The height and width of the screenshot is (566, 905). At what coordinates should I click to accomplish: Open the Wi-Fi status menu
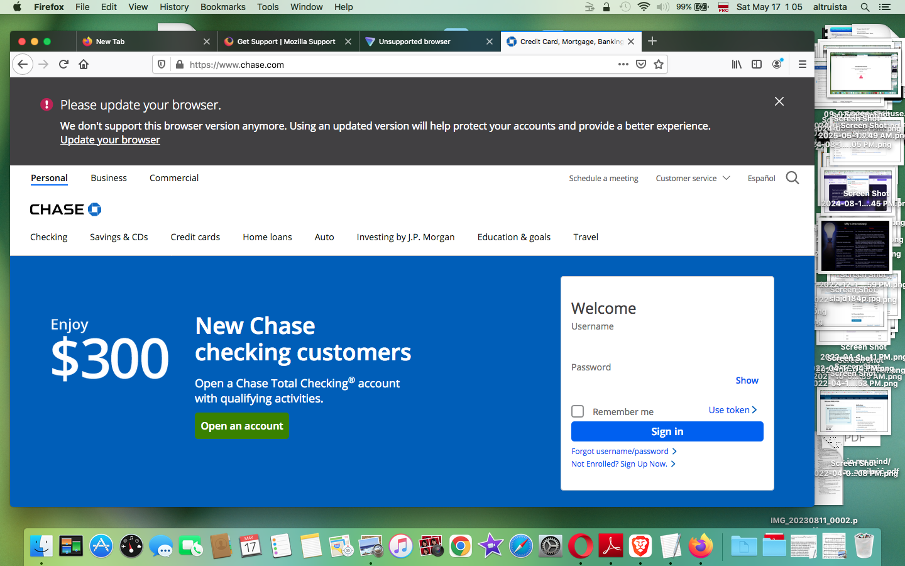644,7
